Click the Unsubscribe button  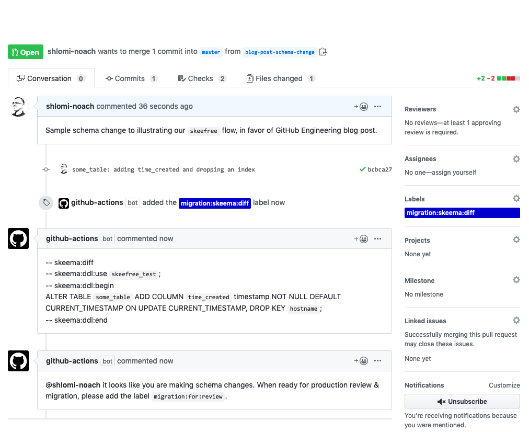click(462, 401)
